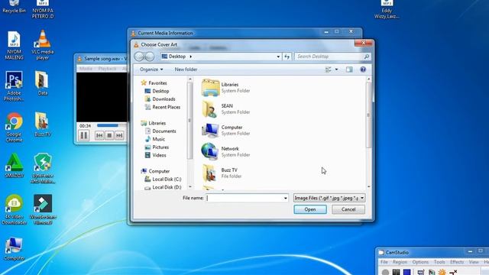489x275 pixels.
Task: Click the File name input field
Action: pyautogui.click(x=245, y=198)
